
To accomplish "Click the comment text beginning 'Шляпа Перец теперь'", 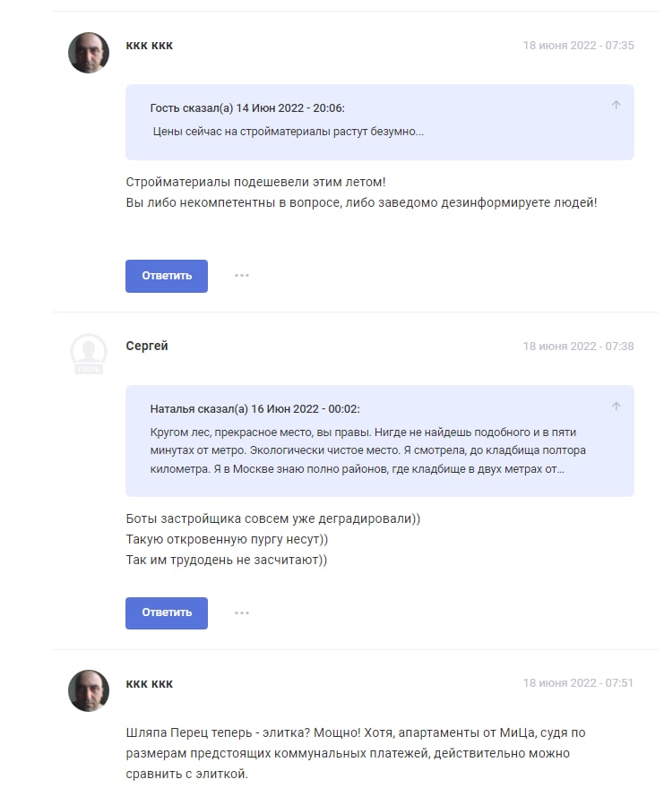I will pyautogui.click(x=356, y=753).
